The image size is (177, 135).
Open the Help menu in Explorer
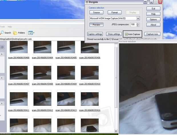click(x=10, y=27)
